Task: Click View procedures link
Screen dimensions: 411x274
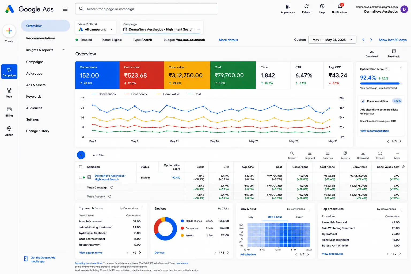Action: pos(332,254)
